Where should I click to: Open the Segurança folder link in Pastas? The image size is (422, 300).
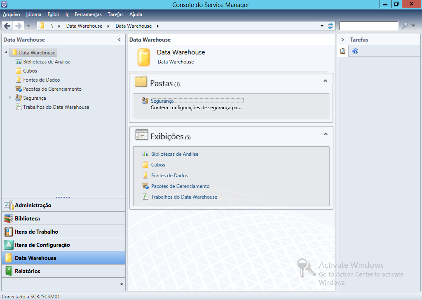[162, 101]
